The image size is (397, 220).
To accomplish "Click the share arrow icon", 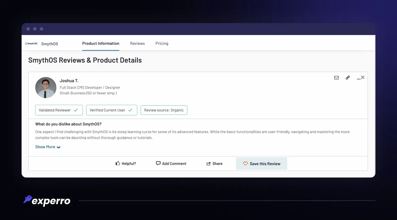I will [208, 164].
